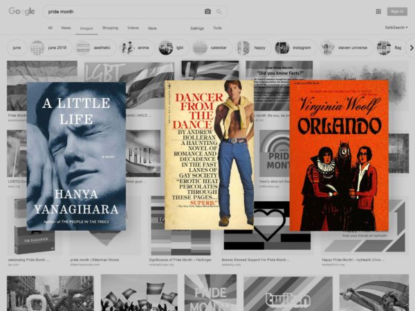The image size is (415, 311).
Task: Switch to the News tab
Action: point(66,28)
